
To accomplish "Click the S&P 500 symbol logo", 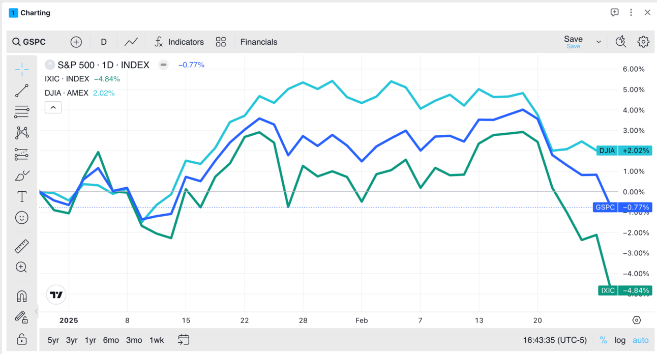I will tap(50, 65).
